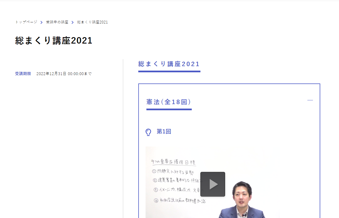Click the 憲法(全18回) section heading
This screenshot has width=339, height=218.
click(169, 102)
